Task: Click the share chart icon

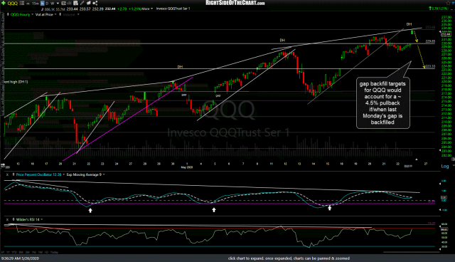Action: point(95,3)
